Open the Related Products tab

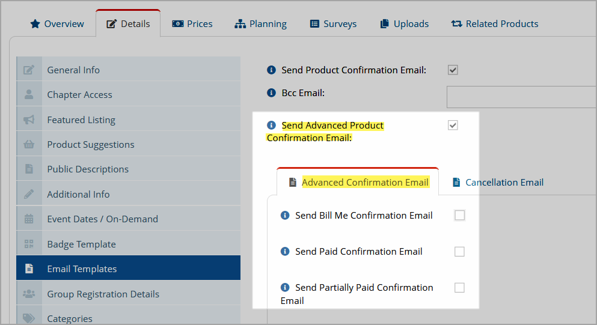point(495,23)
